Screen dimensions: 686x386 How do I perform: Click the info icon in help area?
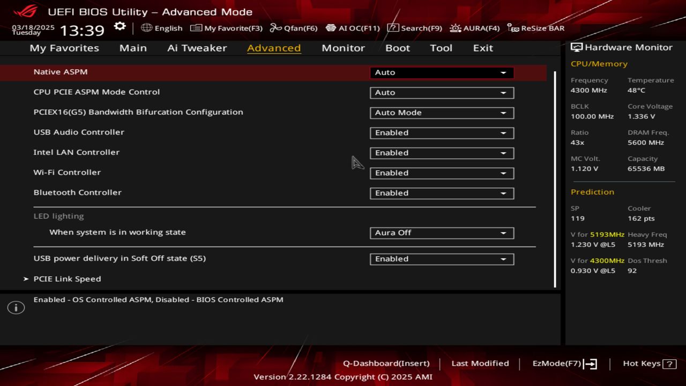point(16,308)
